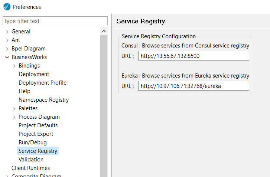Screen dimensions: 270x177
Task: Click the Preferences window app icon
Action: pyautogui.click(x=7, y=7)
